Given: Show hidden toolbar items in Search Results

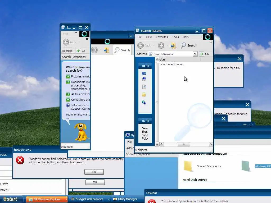Looking at the screenshot, I should 210,42.
